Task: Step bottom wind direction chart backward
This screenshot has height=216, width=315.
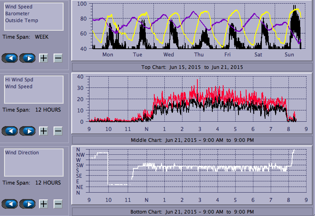Action: click(10, 204)
